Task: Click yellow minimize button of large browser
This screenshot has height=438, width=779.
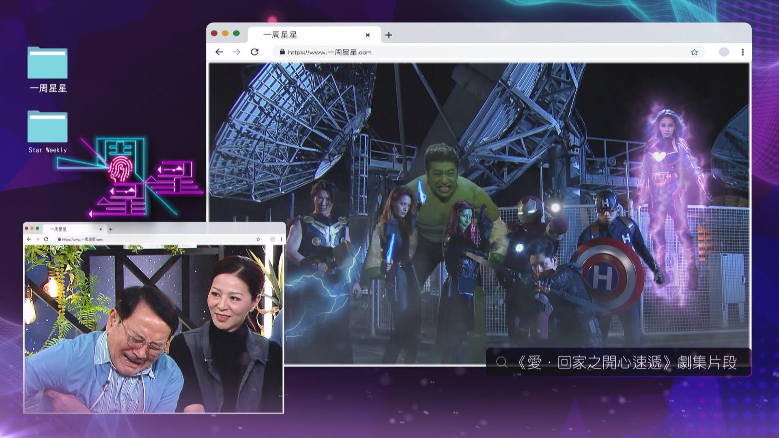Action: tap(225, 33)
